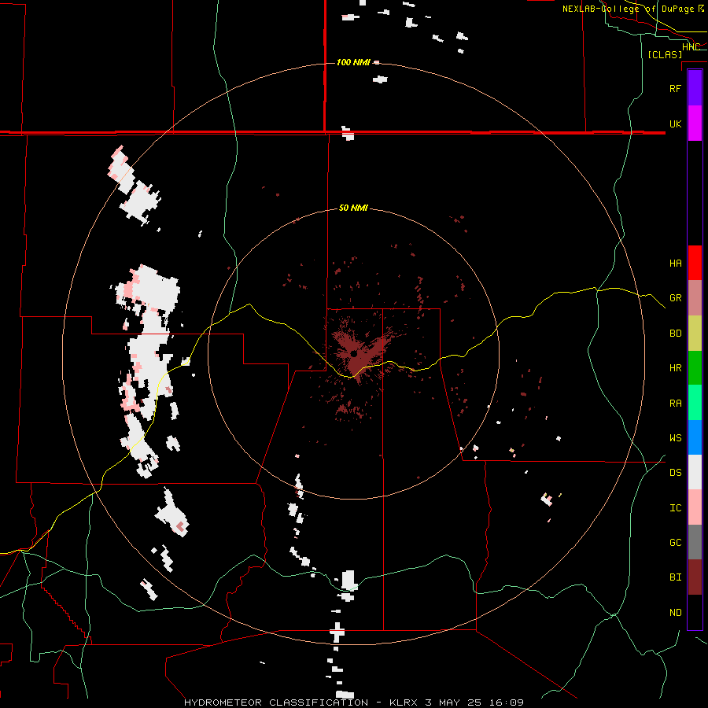Viewport: 708px width, 708px height.
Task: Click the DS legend label
Action: coord(675,473)
